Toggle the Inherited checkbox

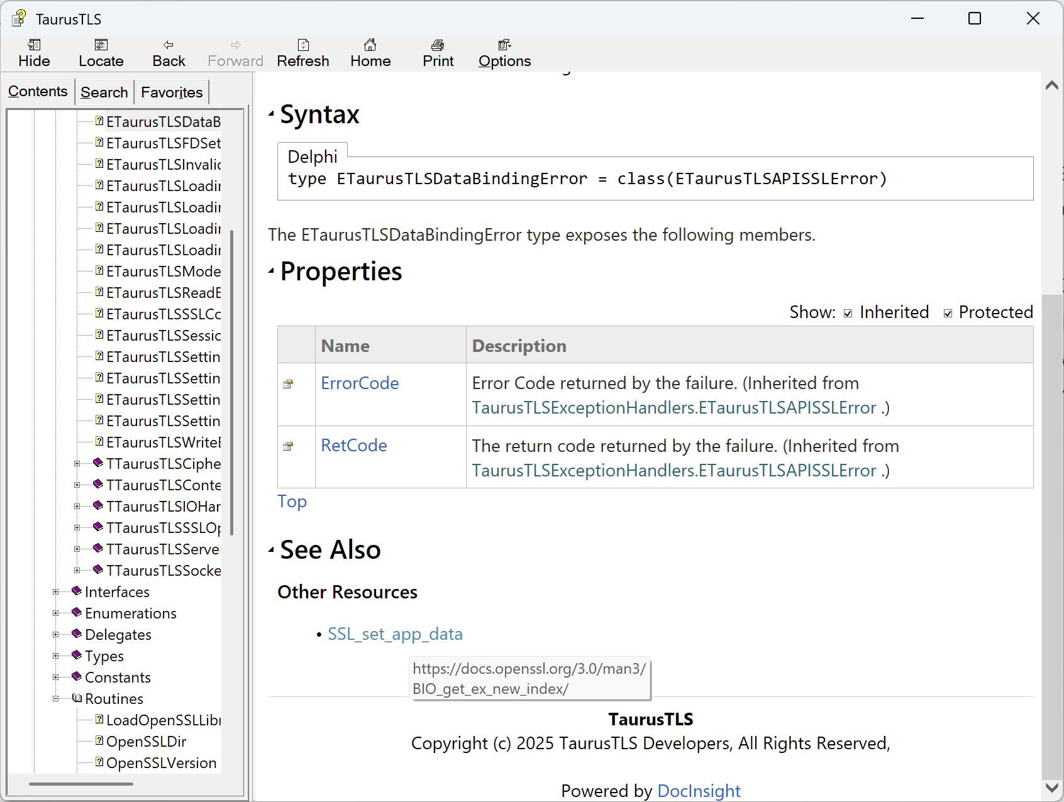click(x=848, y=314)
